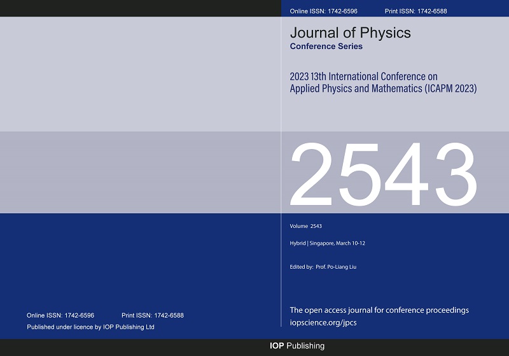Screen dimensions: 509x356
Task: Click the large 2543 volume number
Action: pyautogui.click(x=384, y=174)
